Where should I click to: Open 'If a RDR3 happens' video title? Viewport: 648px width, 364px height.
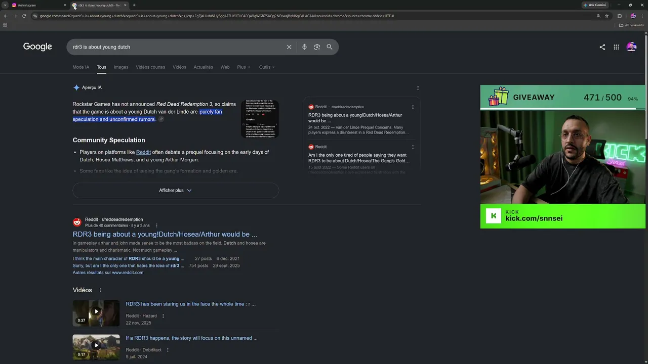click(x=191, y=338)
